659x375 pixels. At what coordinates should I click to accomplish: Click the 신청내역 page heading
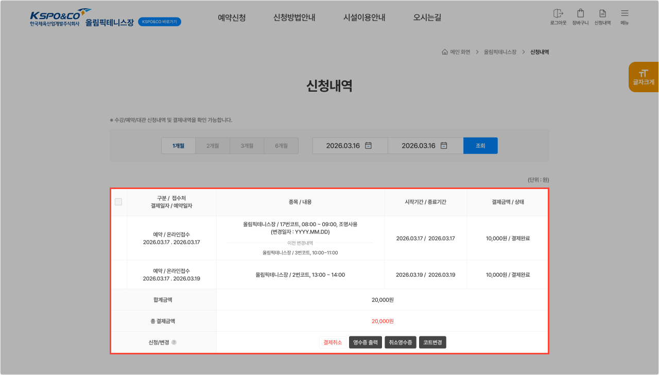[329, 86]
